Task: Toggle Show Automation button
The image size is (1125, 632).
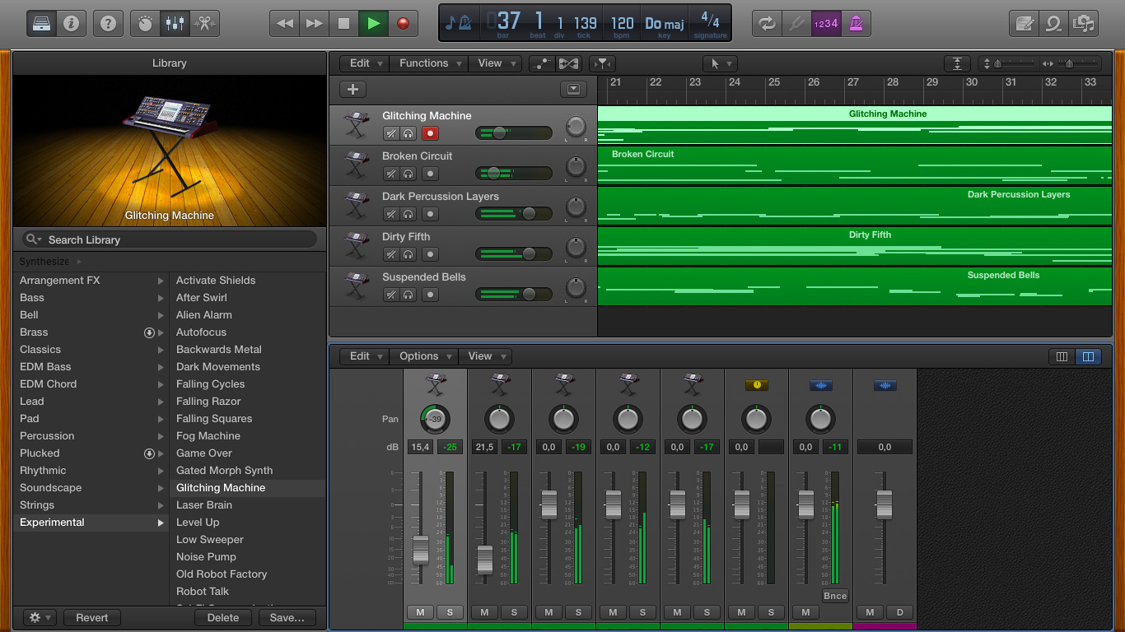Action: tap(541, 63)
